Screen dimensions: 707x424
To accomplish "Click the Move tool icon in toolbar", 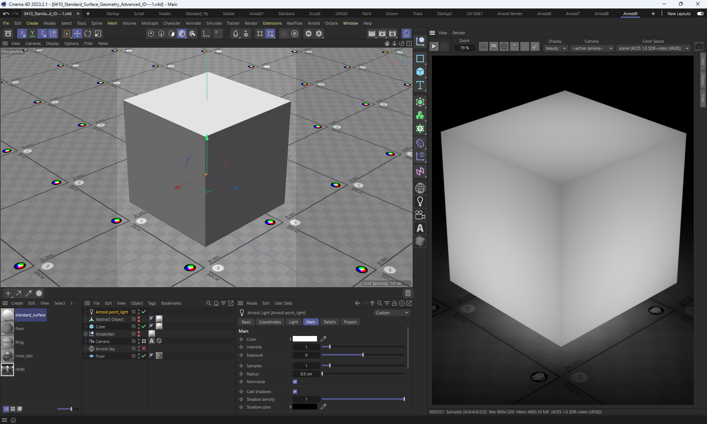I will pyautogui.click(x=77, y=34).
